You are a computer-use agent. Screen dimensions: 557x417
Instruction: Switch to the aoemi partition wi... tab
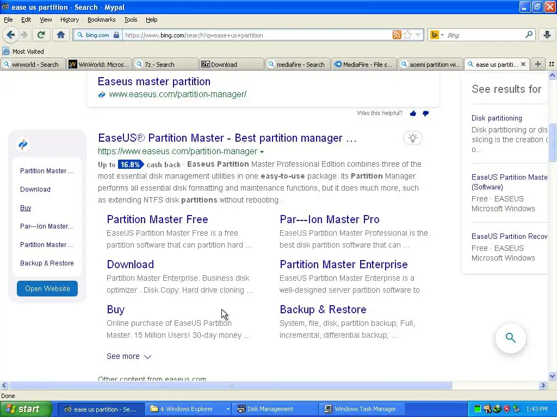click(x=431, y=64)
